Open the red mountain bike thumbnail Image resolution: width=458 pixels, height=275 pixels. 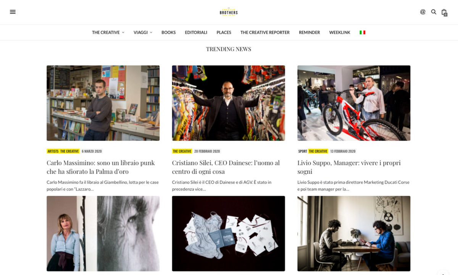(x=354, y=103)
